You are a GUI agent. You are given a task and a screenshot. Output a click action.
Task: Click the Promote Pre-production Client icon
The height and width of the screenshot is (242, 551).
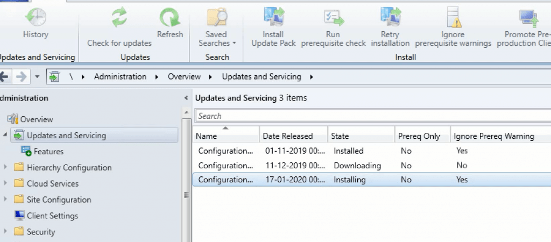[528, 18]
